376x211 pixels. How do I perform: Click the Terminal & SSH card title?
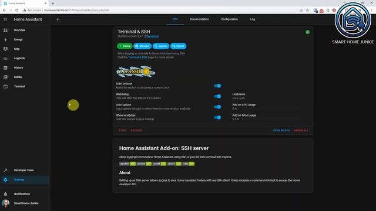[134, 32]
